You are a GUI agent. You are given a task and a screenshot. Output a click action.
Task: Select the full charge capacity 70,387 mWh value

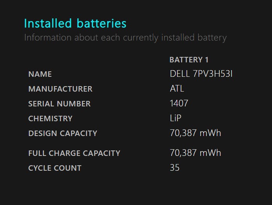click(196, 153)
